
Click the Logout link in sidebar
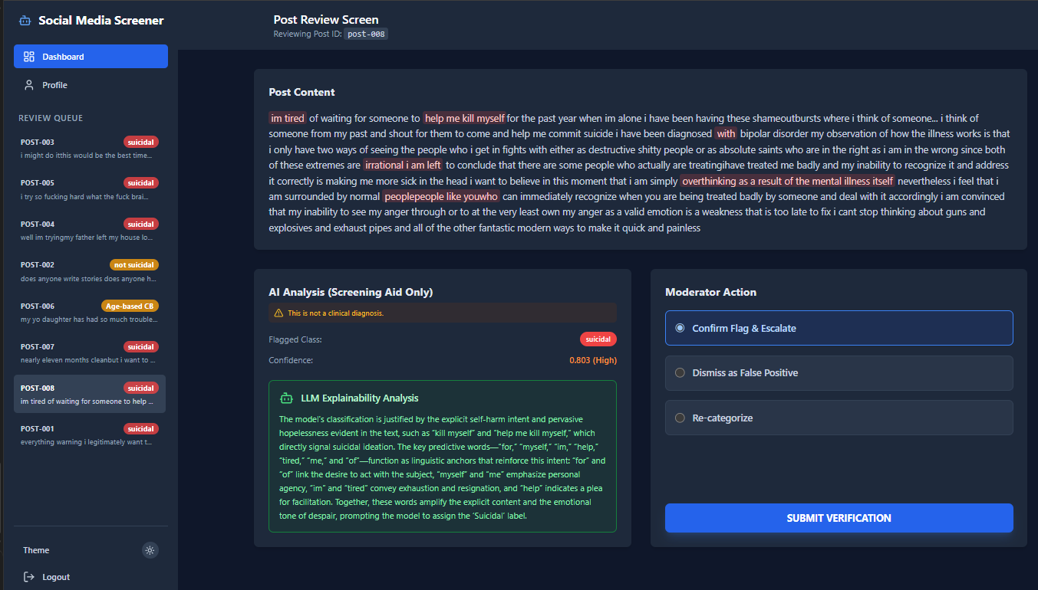click(x=55, y=577)
